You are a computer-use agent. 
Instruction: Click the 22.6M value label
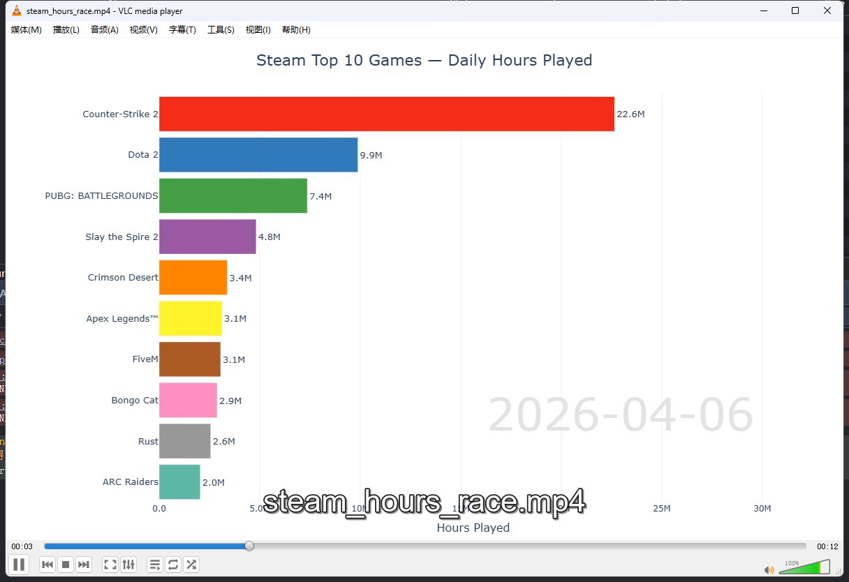630,114
